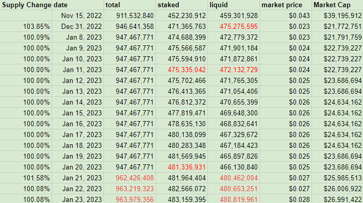The height and width of the screenshot is (203, 363).
Task: Click the date cell 'Jan 17, 2023'
Action: pyautogui.click(x=78, y=134)
